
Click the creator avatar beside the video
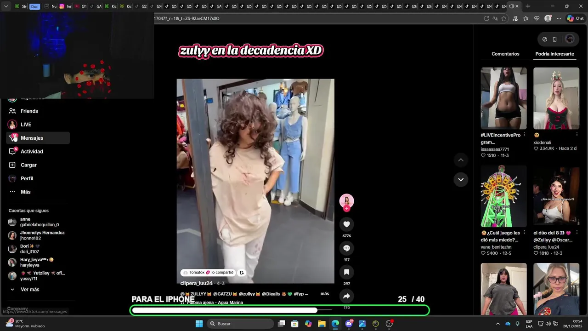[346, 201]
